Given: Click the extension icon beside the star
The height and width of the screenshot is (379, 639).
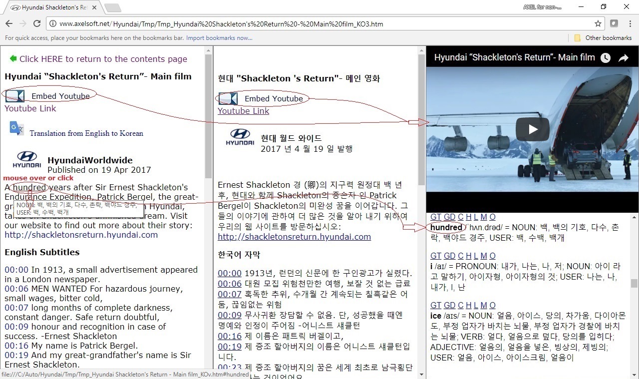Looking at the screenshot, I should pos(614,23).
